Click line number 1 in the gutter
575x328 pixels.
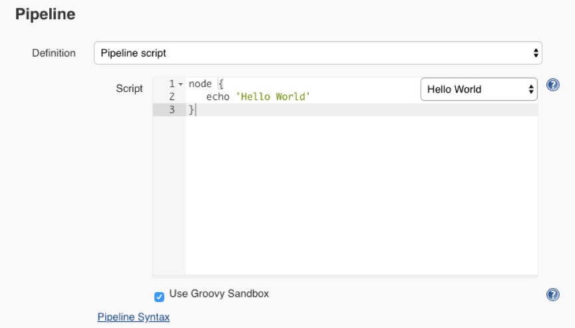pyautogui.click(x=172, y=84)
